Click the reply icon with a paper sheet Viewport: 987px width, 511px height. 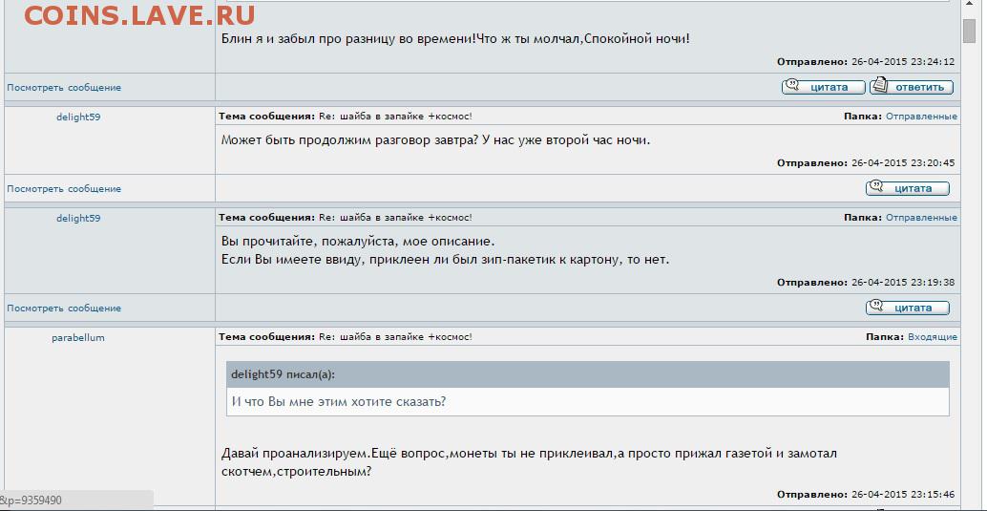coord(881,86)
